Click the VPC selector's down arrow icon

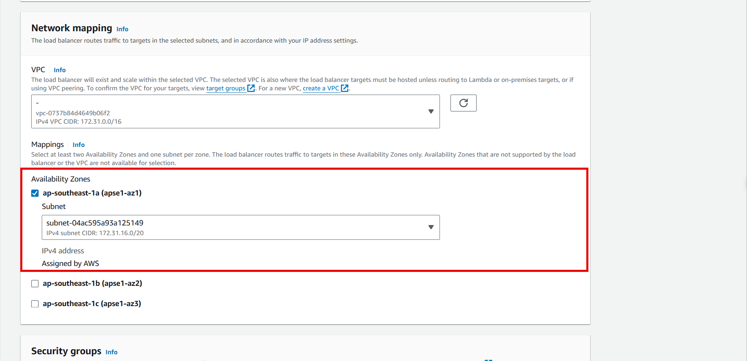click(x=431, y=111)
